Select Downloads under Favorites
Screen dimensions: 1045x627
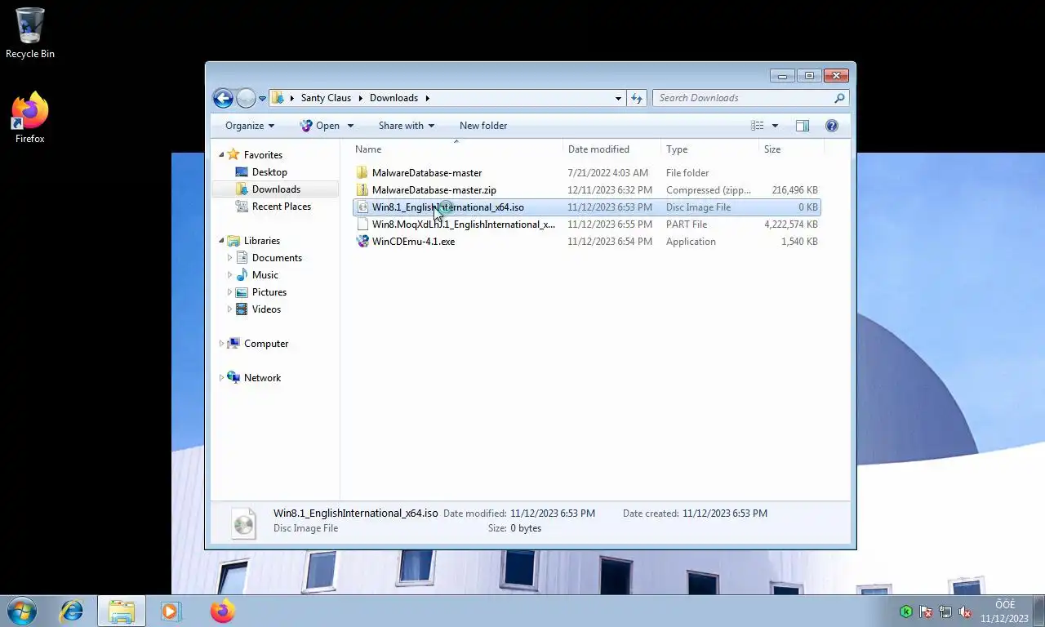pyautogui.click(x=276, y=189)
